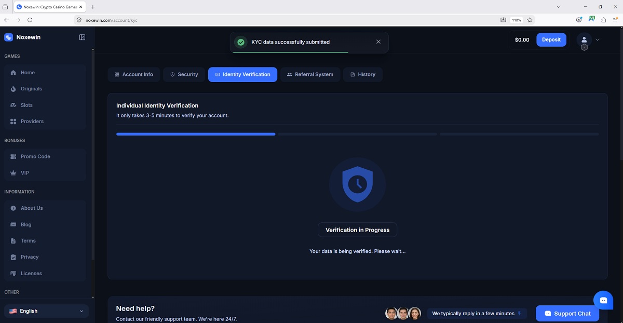Go to the History tab
The image size is (623, 323).
coord(363,74)
